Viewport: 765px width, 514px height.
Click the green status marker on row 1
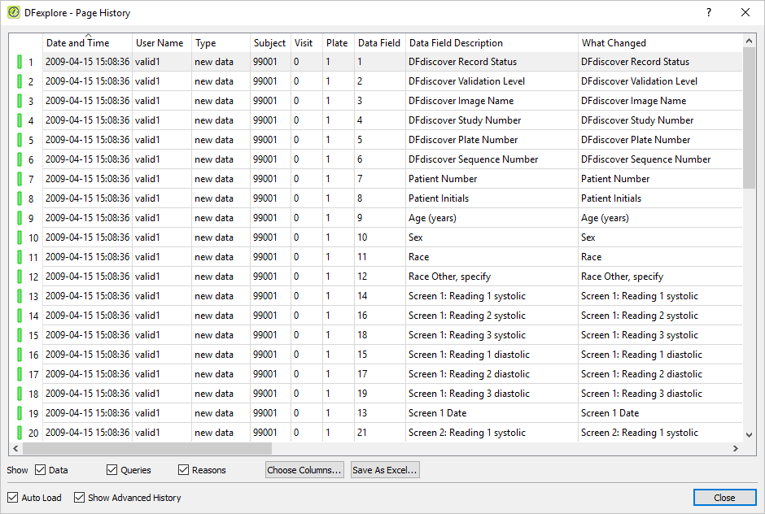point(20,62)
